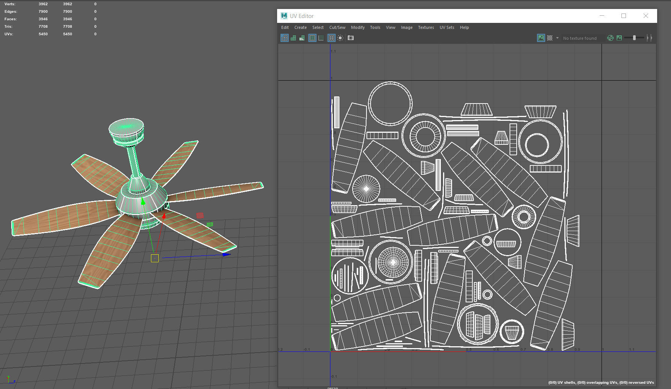Click the green cube scale handle

click(x=210, y=224)
